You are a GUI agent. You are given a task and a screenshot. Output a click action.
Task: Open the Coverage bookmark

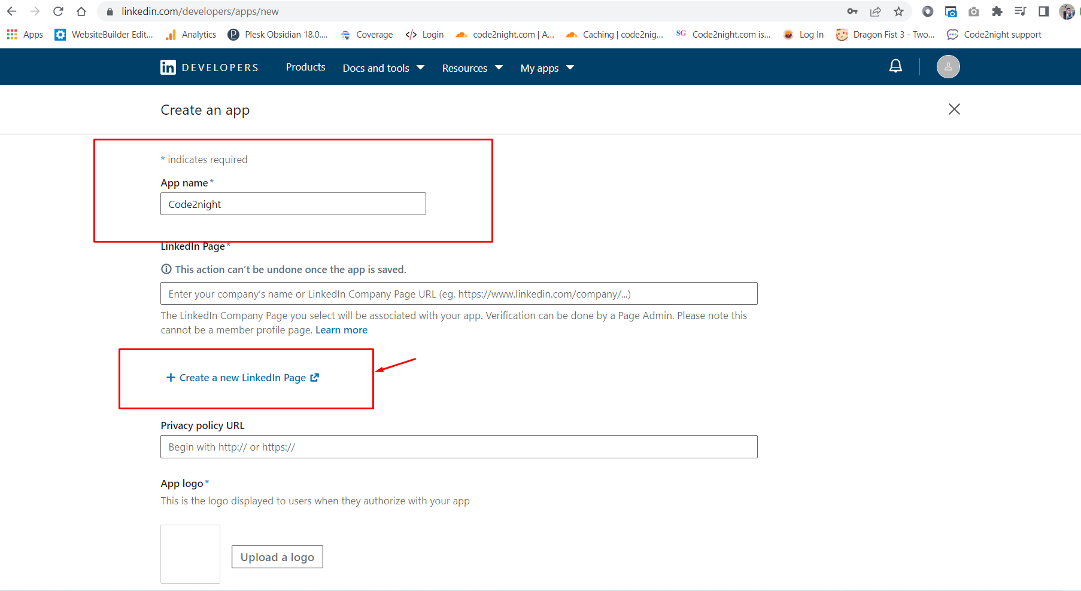366,35
